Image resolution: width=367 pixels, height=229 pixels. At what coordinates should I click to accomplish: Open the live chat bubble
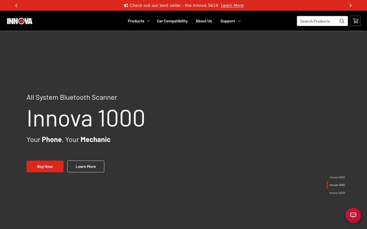click(x=353, y=215)
